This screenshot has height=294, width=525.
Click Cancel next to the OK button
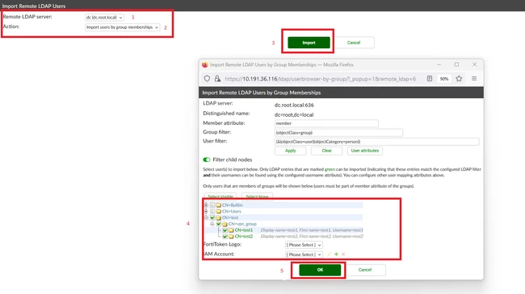[x=365, y=270]
